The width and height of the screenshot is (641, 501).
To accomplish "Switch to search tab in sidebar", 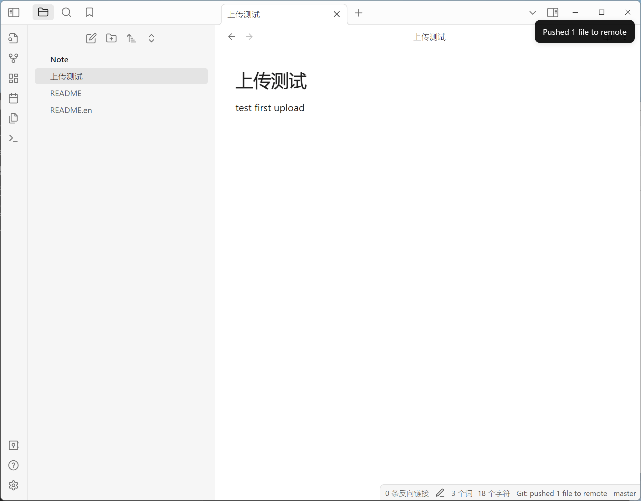I will 66,13.
